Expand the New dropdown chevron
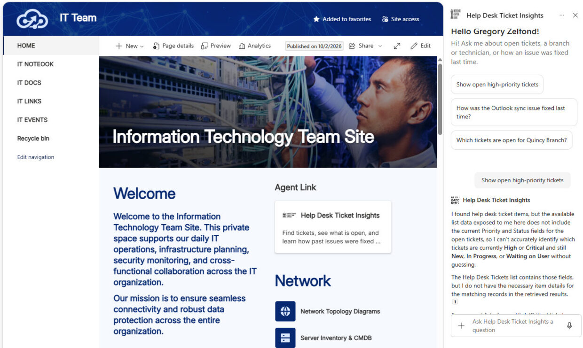Screen dimensions: 583x348 coord(142,46)
